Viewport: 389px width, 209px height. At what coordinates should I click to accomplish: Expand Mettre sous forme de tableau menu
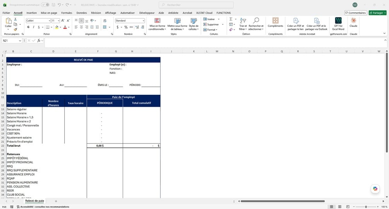177,24
